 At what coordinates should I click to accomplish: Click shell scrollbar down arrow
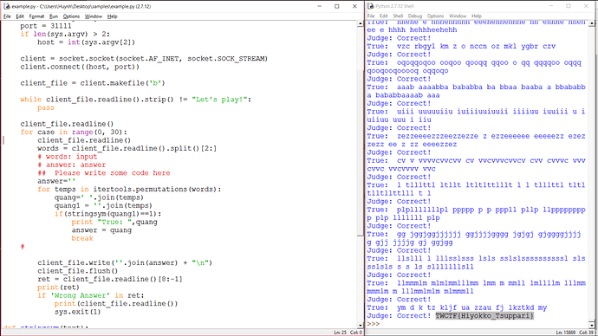click(x=592, y=325)
